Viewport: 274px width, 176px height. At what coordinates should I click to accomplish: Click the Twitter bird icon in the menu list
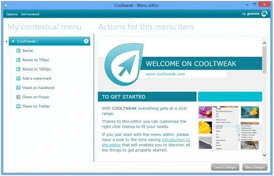point(18,106)
